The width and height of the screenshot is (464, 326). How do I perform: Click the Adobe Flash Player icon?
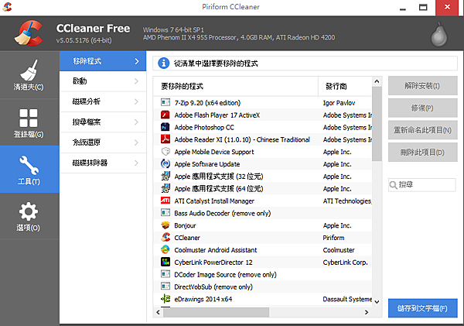tap(165, 115)
